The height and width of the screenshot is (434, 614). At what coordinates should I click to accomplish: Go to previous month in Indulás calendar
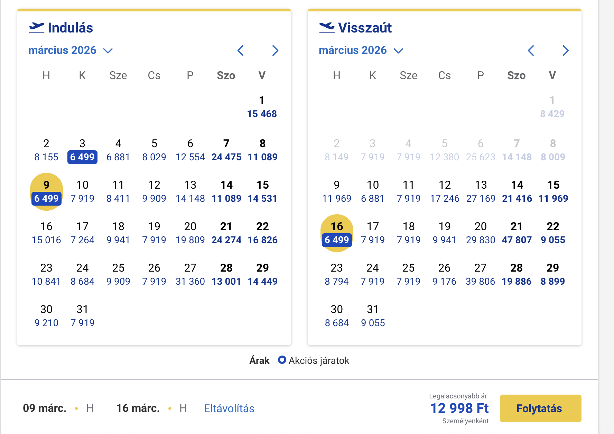(241, 51)
